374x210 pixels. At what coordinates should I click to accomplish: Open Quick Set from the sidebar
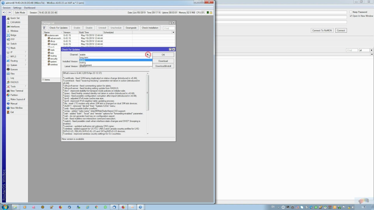click(15, 18)
